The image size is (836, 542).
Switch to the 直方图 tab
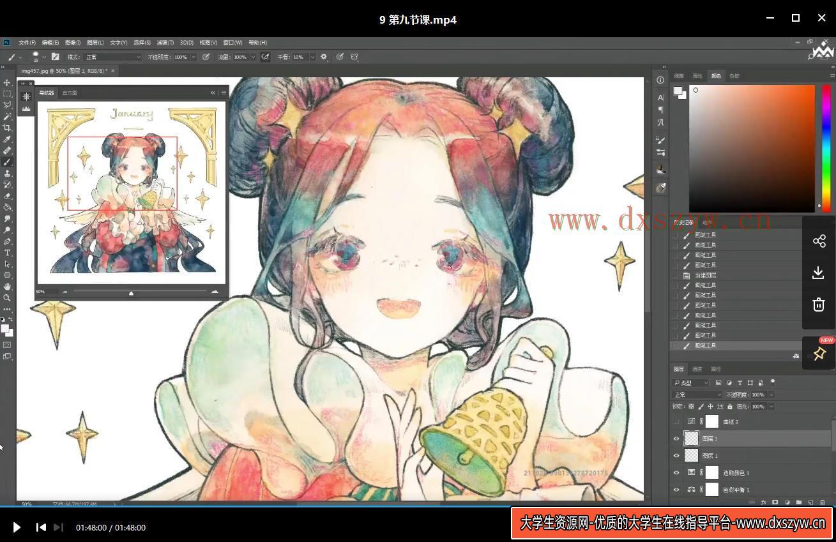point(70,93)
